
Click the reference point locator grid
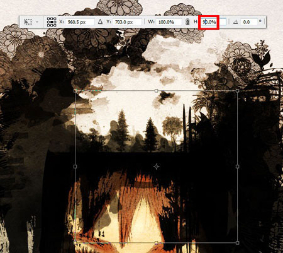[52, 22]
